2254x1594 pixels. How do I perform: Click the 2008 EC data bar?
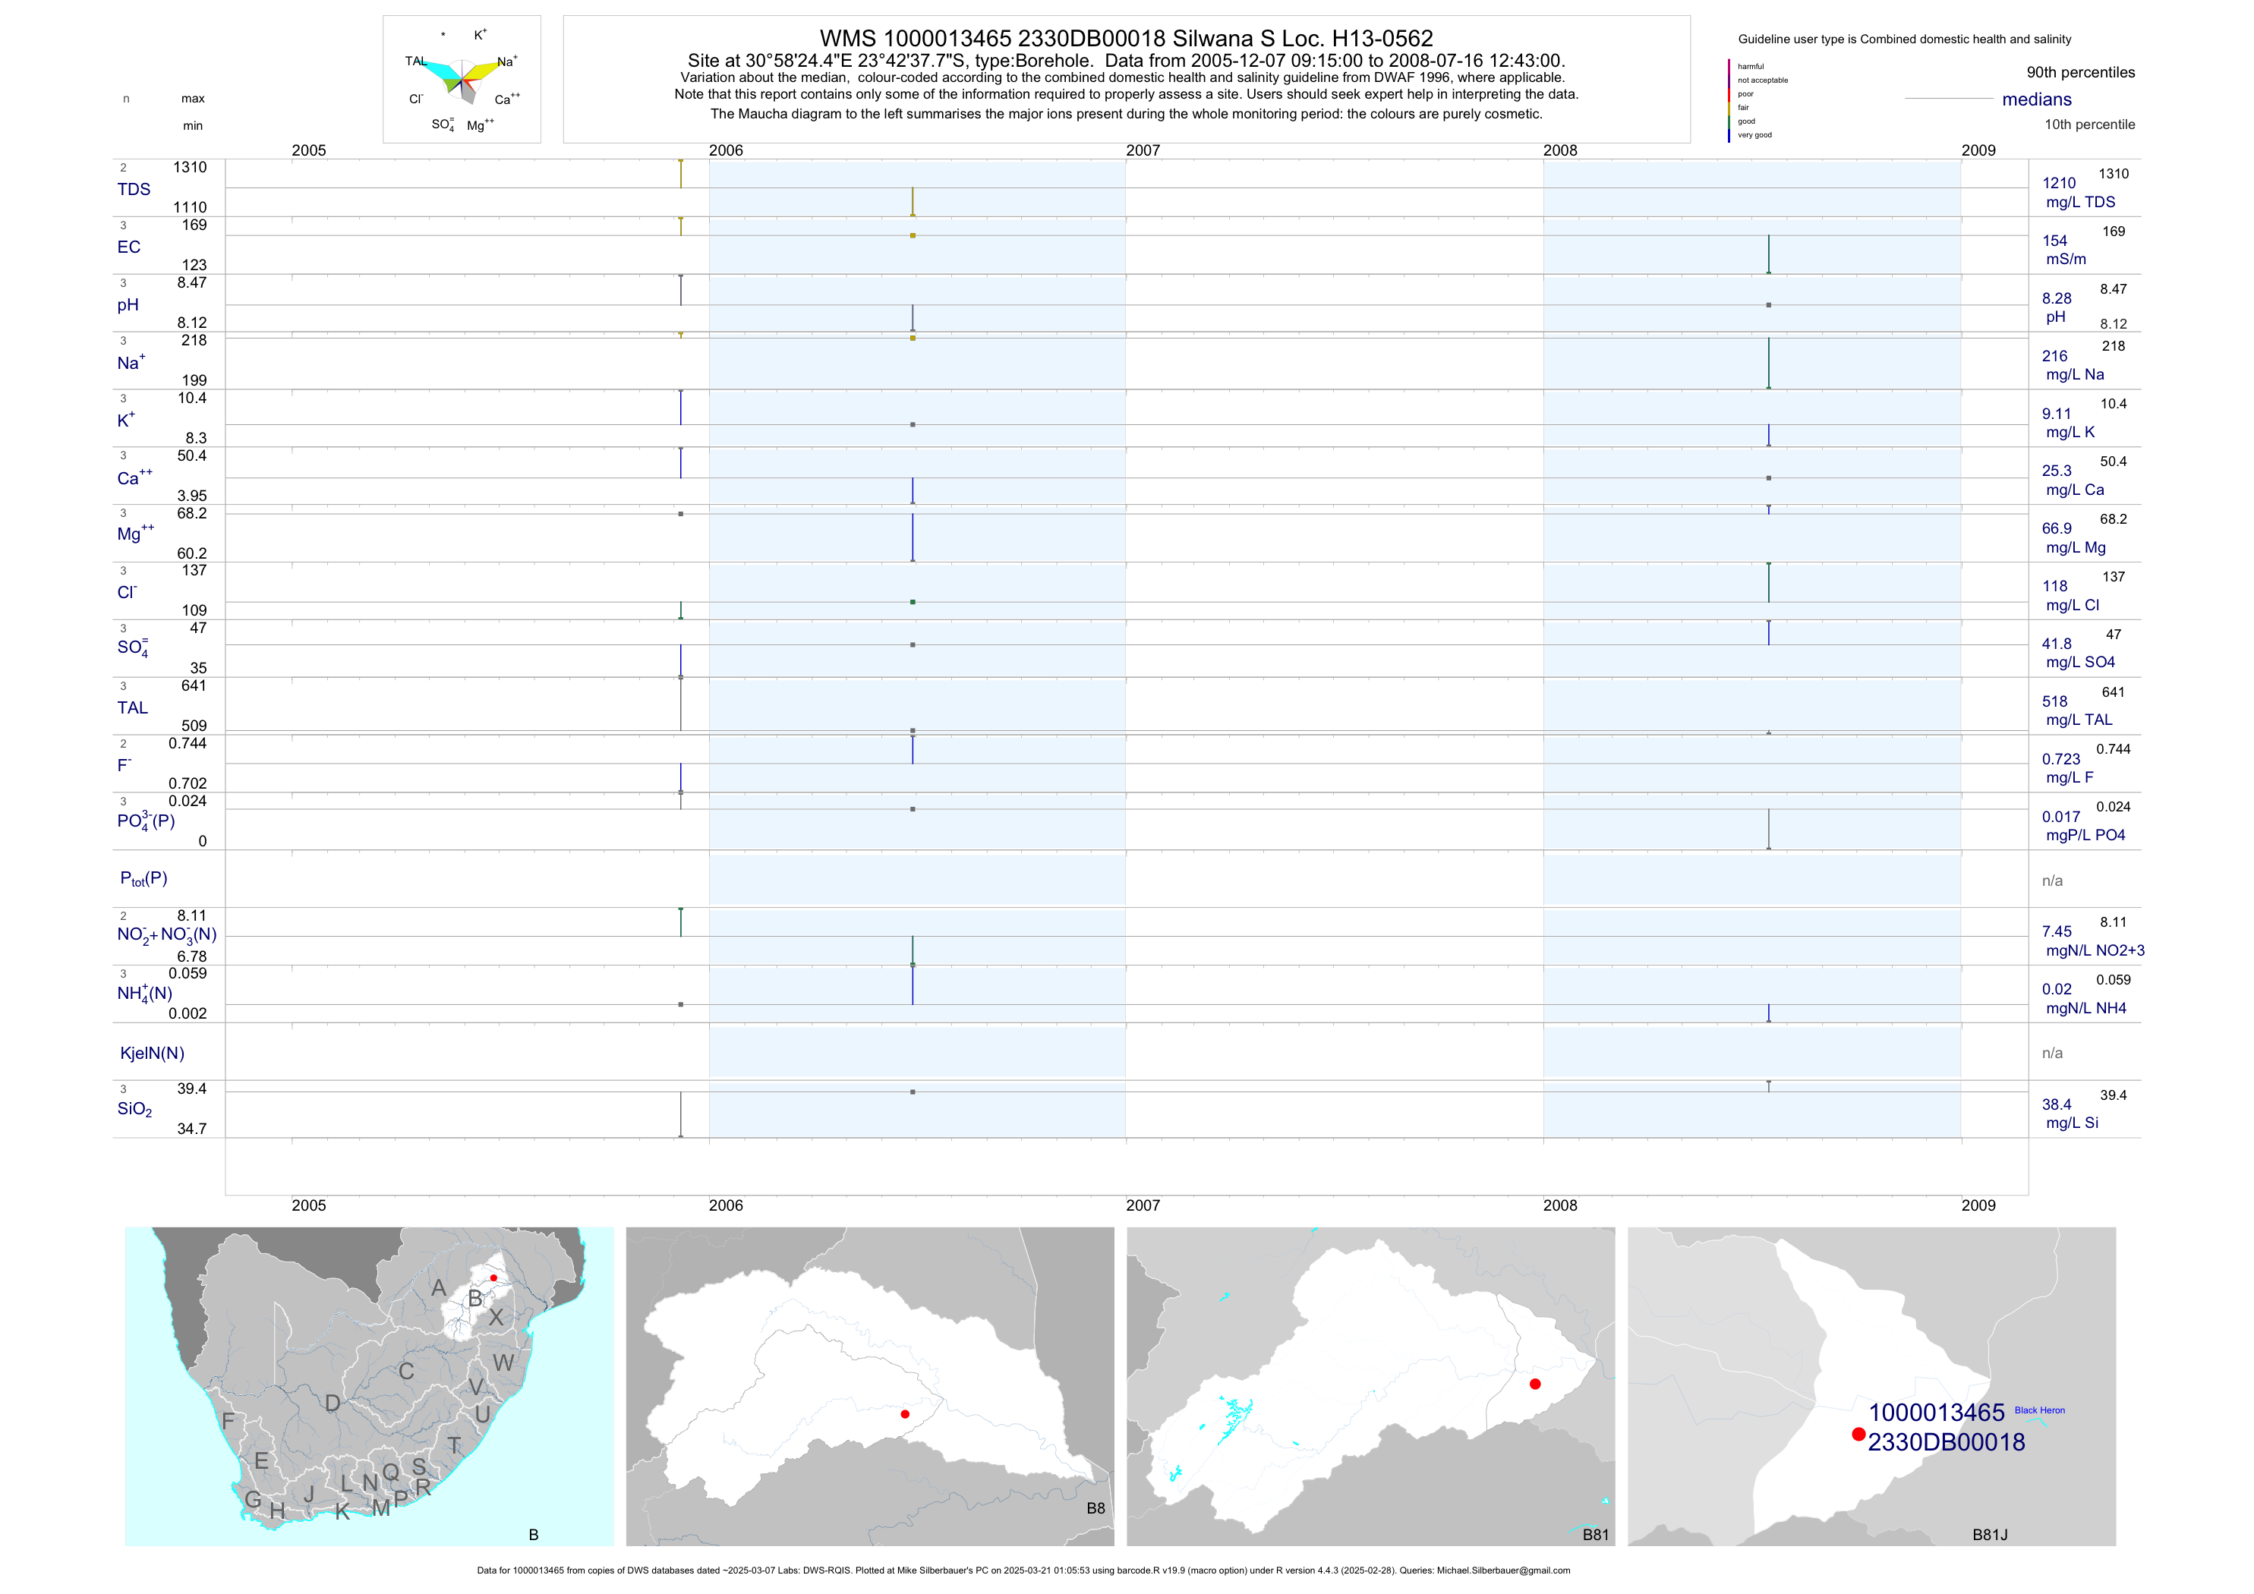coord(1769,254)
